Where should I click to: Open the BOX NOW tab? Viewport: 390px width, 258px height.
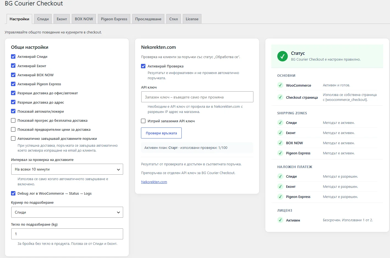pos(84,19)
